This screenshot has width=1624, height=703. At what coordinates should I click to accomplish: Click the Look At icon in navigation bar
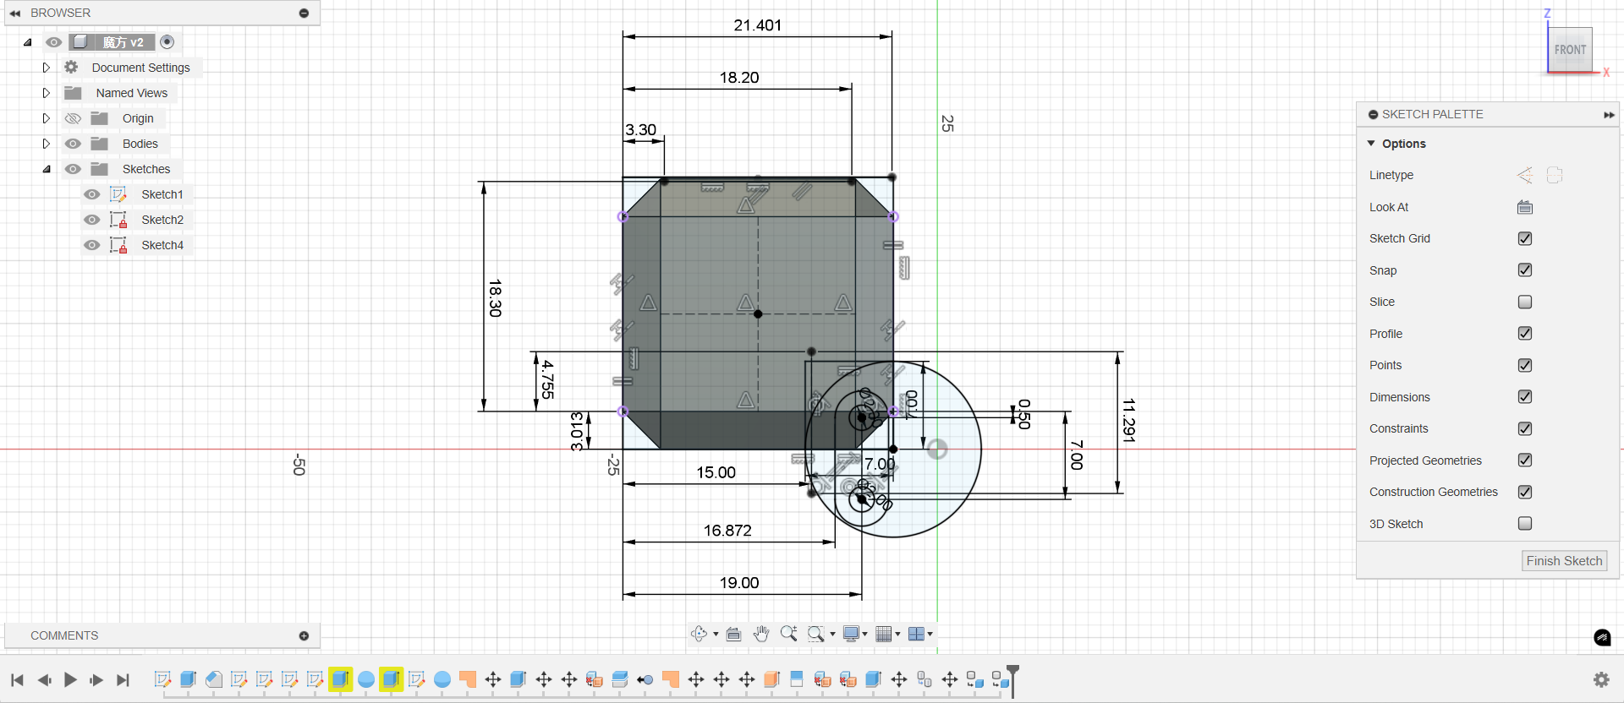click(733, 634)
